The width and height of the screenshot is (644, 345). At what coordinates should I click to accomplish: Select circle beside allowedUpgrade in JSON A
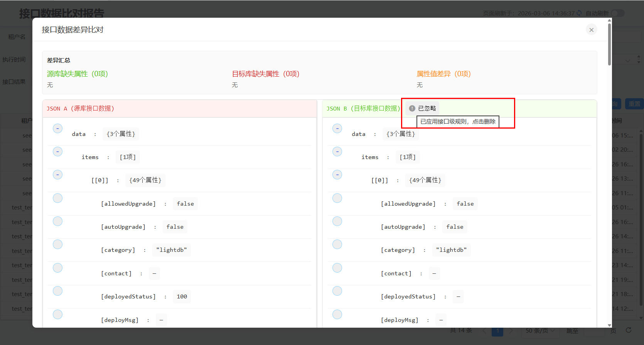coord(57,198)
